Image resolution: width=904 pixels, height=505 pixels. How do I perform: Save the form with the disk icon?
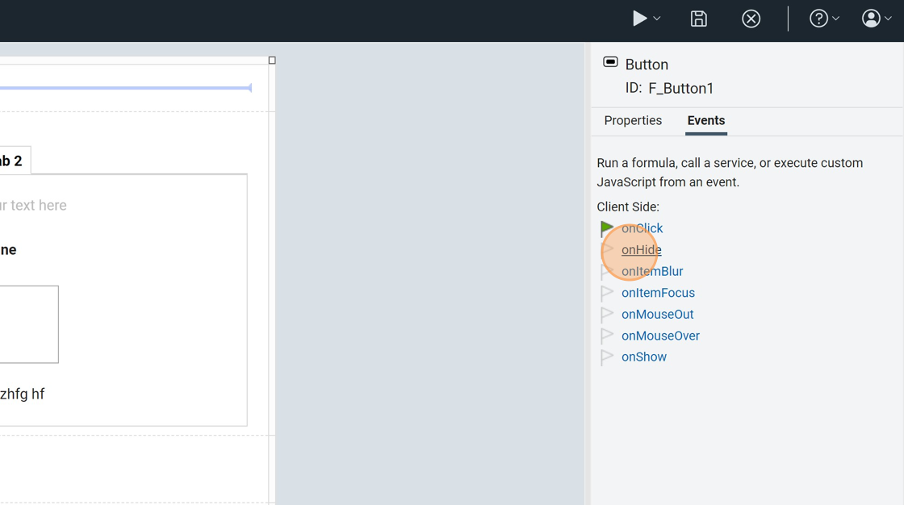tap(699, 19)
